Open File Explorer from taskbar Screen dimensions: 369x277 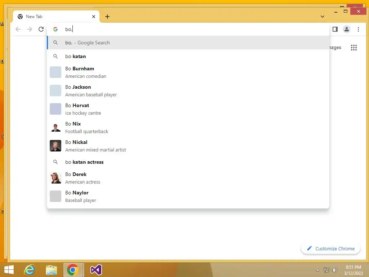(51, 270)
